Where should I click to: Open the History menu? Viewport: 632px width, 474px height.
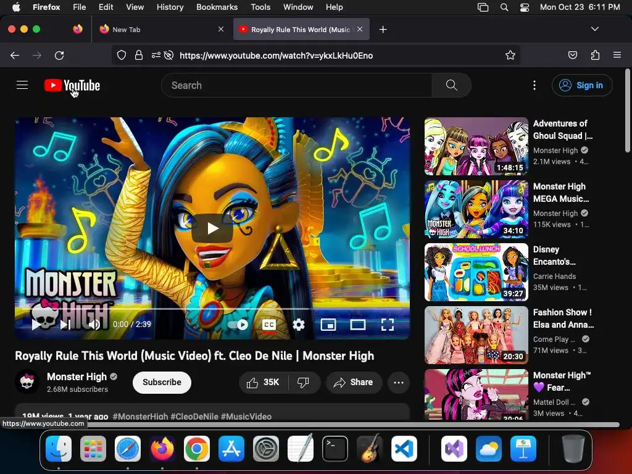(x=170, y=7)
